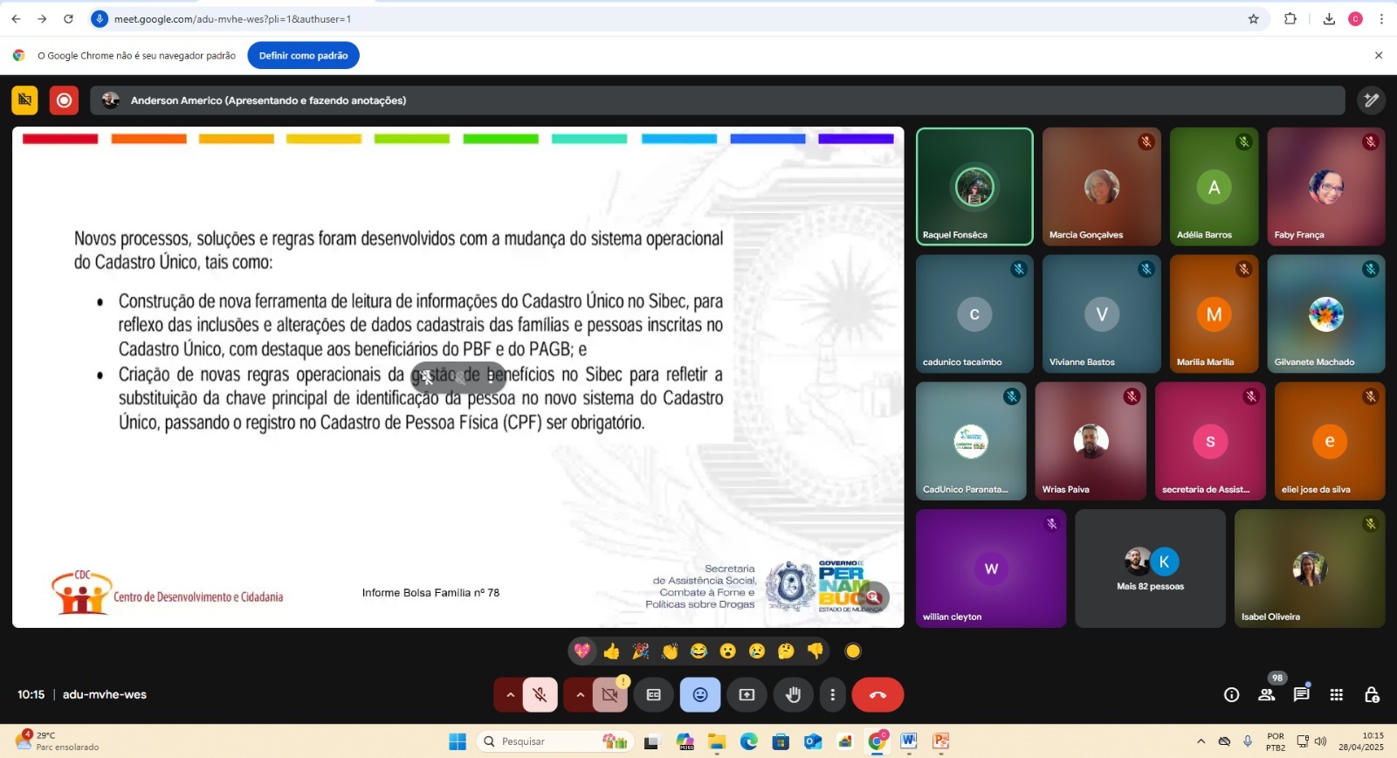Raise your hand in the meeting
Image resolution: width=1397 pixels, height=758 pixels.
coord(793,695)
